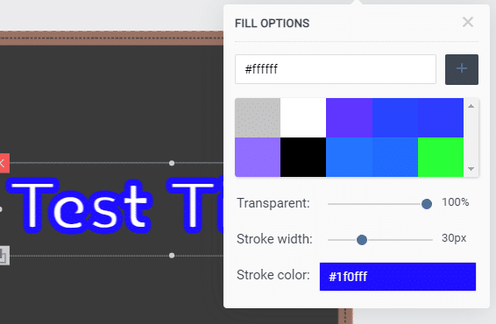The width and height of the screenshot is (496, 324).
Task: Select the Test text on canvas
Action: (80, 207)
